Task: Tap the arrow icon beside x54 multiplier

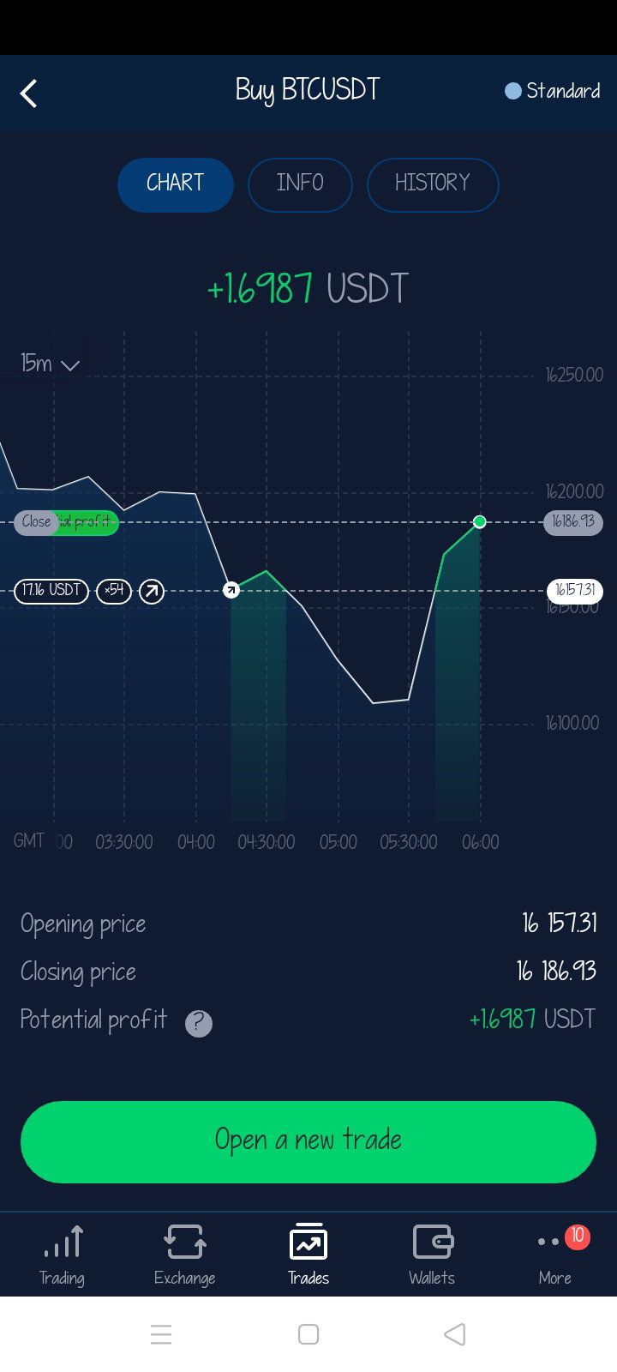Action: point(152,591)
